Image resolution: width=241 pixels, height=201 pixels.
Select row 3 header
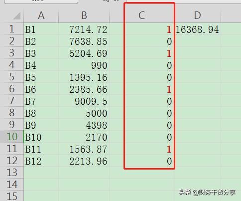(x=12, y=53)
